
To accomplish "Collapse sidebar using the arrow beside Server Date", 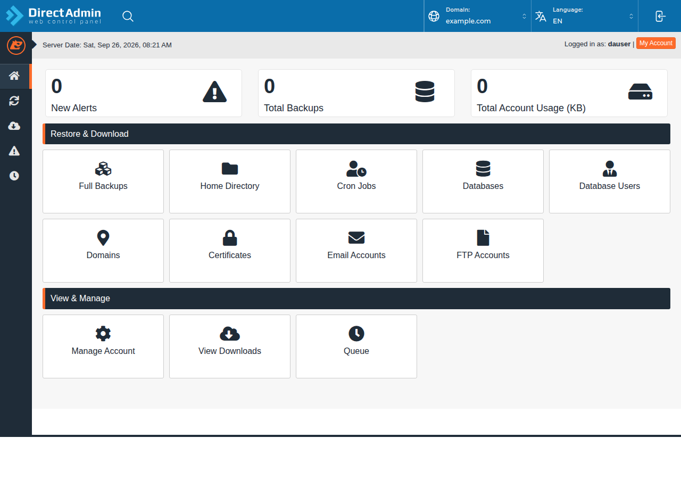I will coord(34,45).
